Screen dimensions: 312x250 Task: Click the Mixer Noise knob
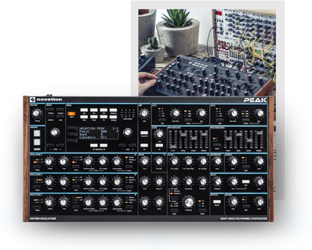[x=159, y=202]
